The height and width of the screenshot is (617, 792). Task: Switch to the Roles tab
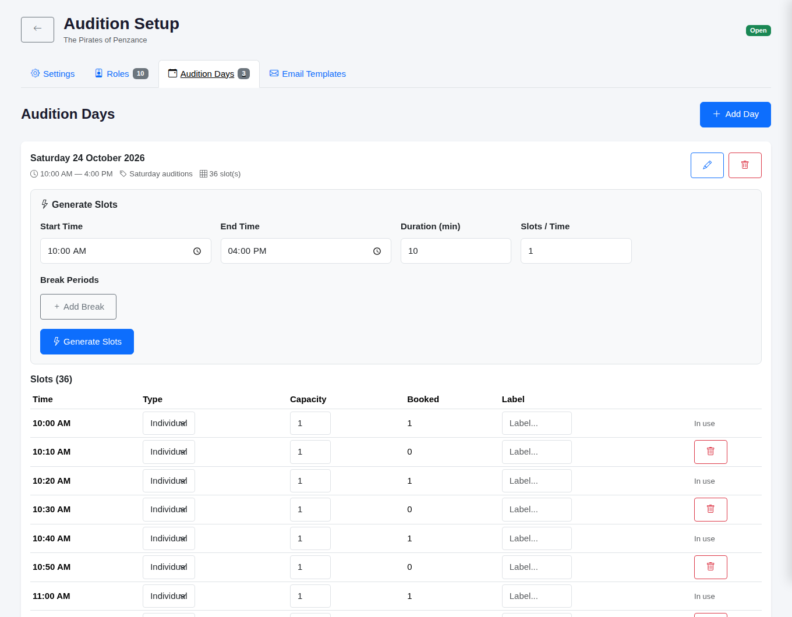tap(122, 74)
